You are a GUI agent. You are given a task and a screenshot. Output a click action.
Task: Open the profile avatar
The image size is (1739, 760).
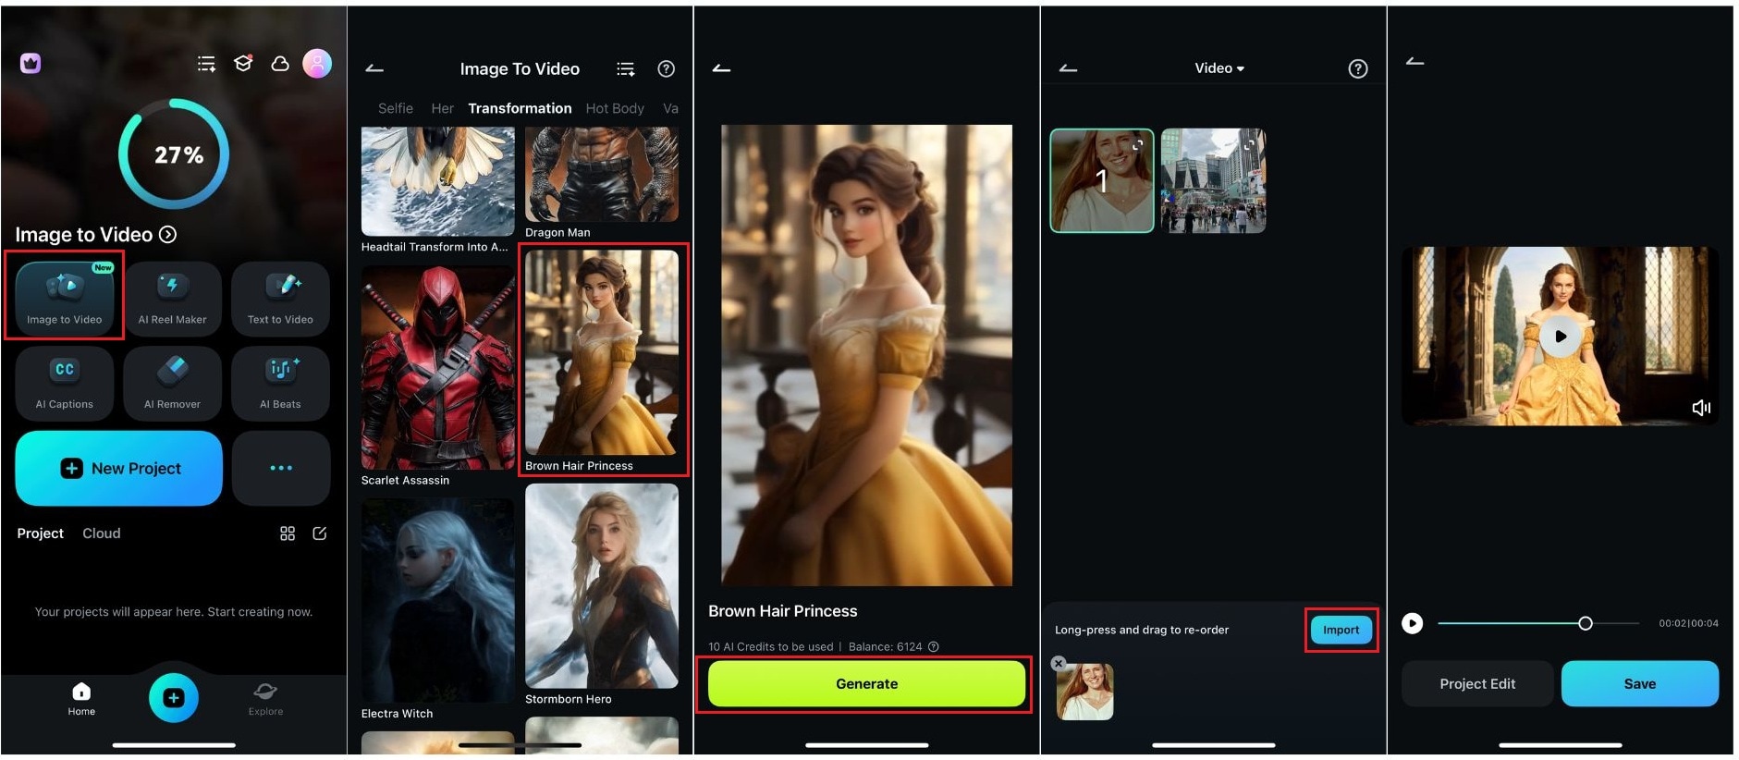pyautogui.click(x=317, y=63)
